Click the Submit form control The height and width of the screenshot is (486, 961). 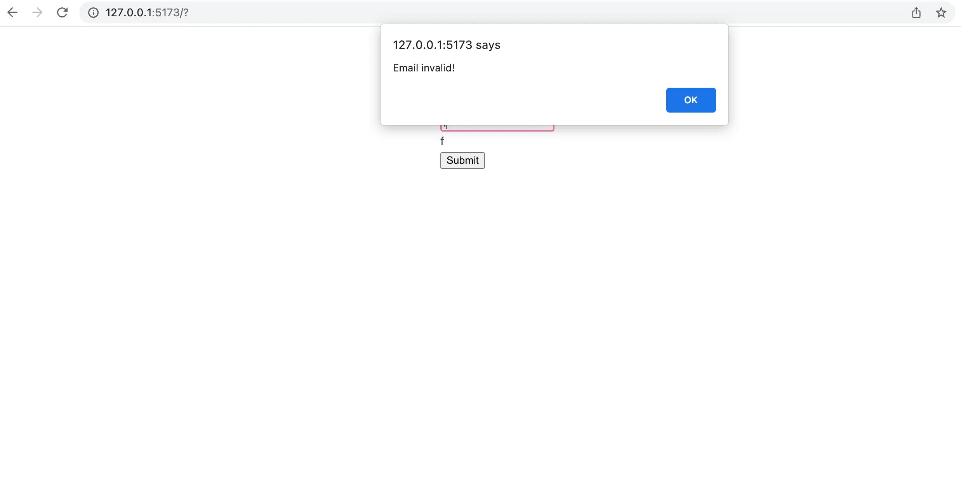(462, 160)
